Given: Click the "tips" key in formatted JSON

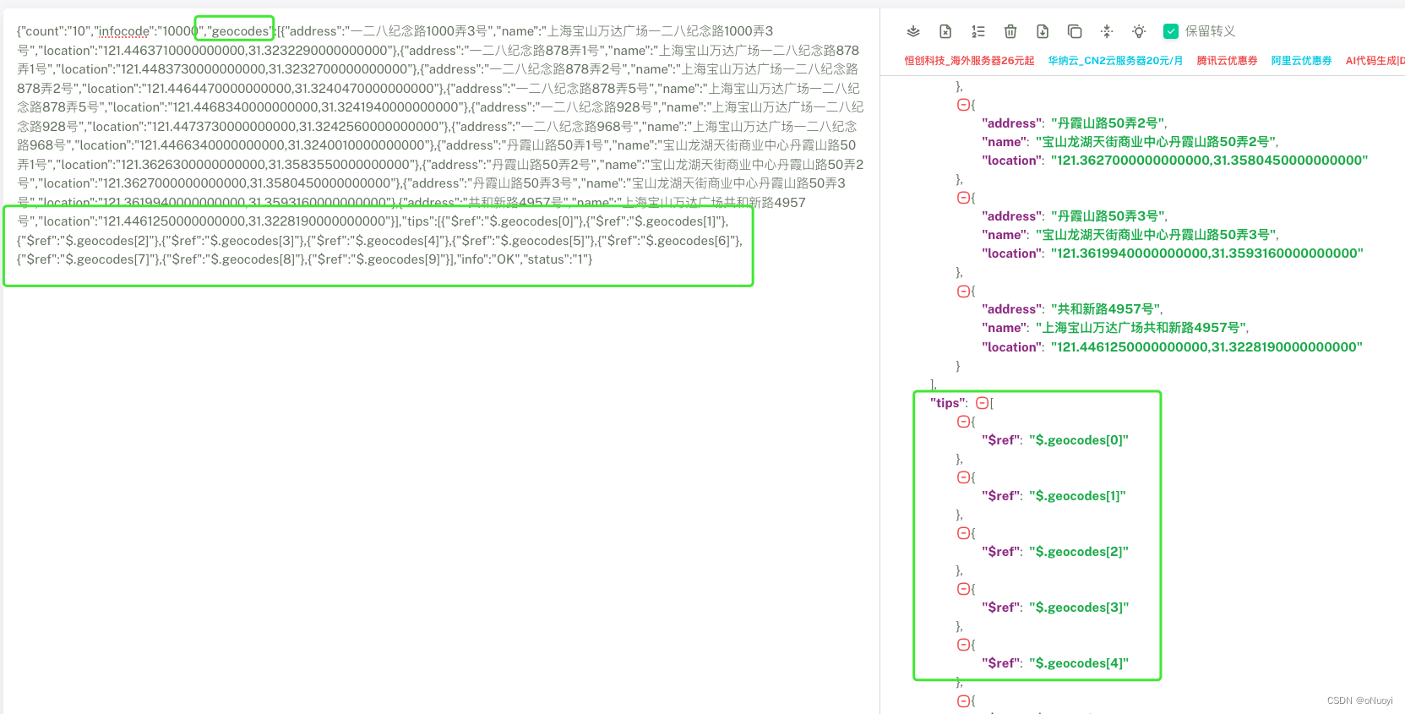Looking at the screenshot, I should click(949, 403).
